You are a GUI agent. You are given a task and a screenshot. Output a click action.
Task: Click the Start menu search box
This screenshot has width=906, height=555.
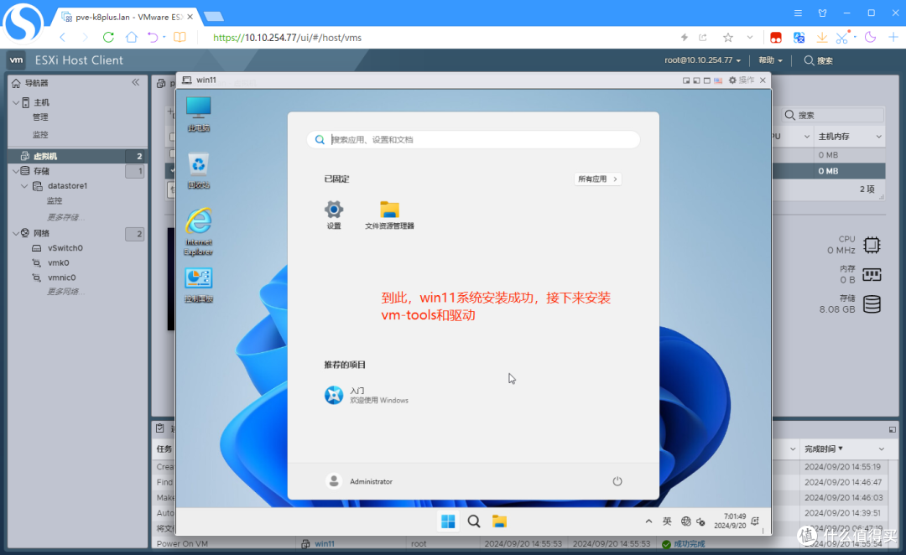[473, 140]
